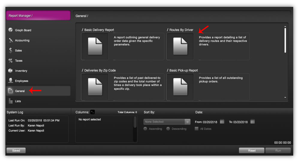Go to the Employees reports category
The width and height of the screenshot is (298, 161).
click(x=22, y=81)
